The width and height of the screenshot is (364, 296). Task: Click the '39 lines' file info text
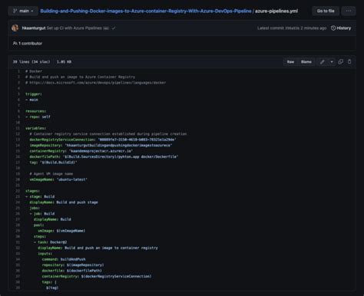coord(31,62)
